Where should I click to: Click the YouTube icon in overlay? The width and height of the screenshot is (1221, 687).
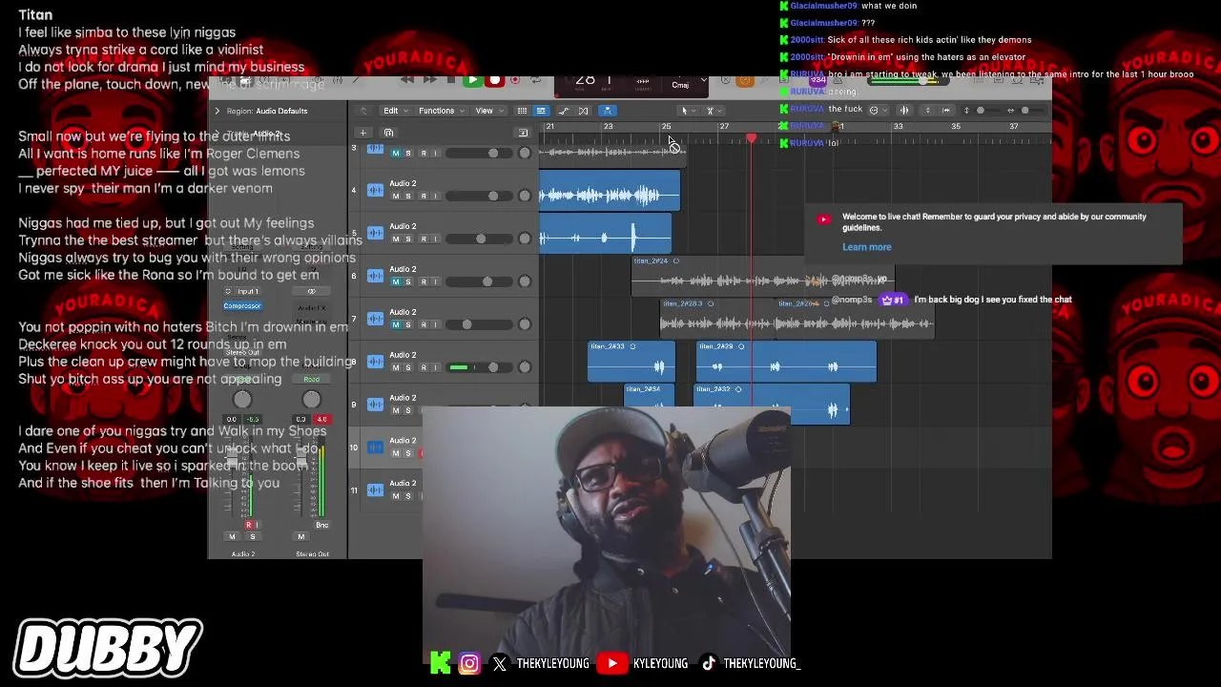pos(611,663)
